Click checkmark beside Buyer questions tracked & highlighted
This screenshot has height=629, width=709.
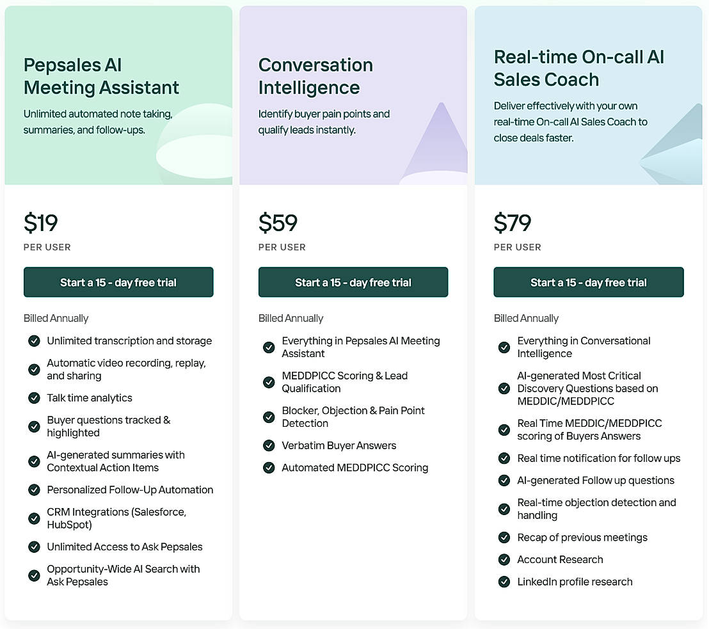[34, 426]
